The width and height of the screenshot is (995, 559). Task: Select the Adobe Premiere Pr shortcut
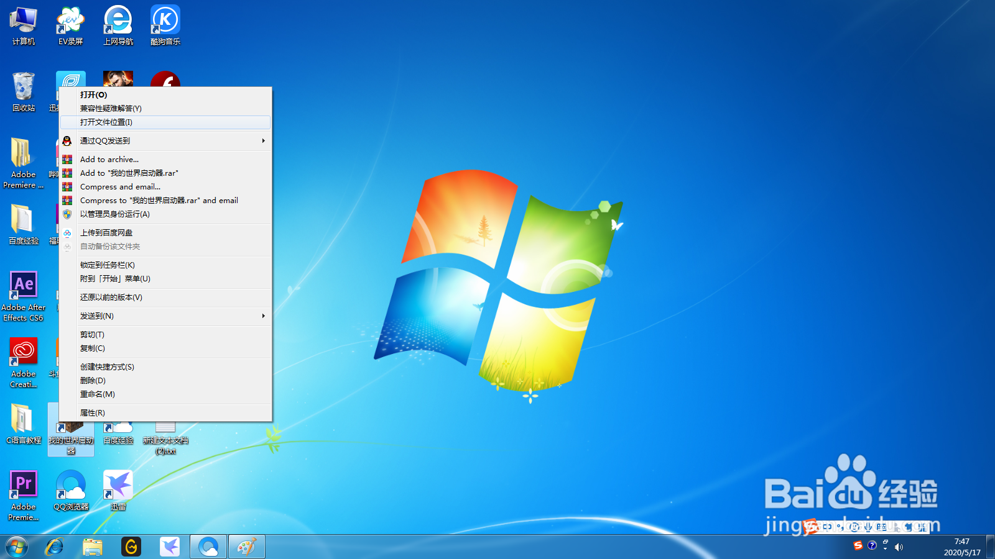coord(24,496)
